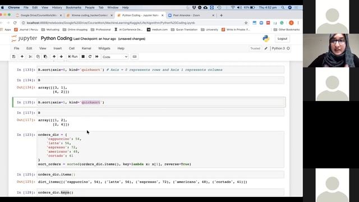Open the Quran Translation bookmarks folder
359x202 pixels.
tap(184, 30)
